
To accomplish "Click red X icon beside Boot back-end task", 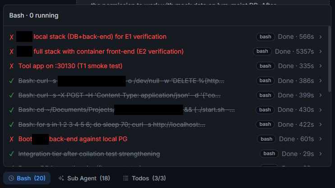I will [12, 139].
